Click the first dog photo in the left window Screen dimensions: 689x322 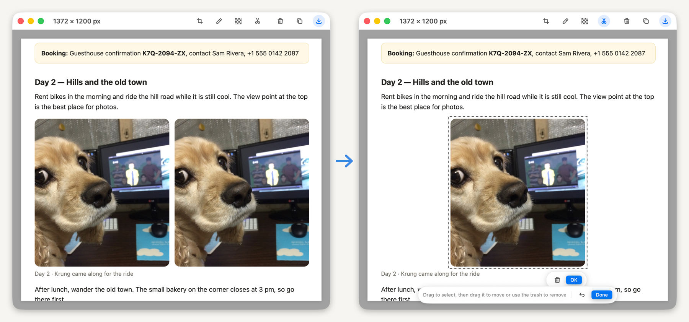(x=102, y=193)
